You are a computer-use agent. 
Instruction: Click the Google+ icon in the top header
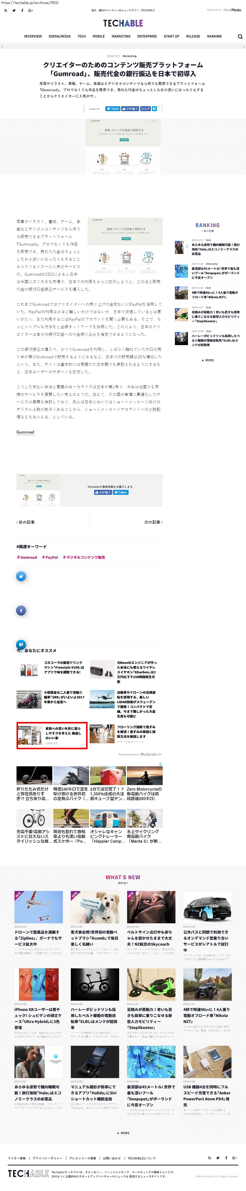[31, 10]
